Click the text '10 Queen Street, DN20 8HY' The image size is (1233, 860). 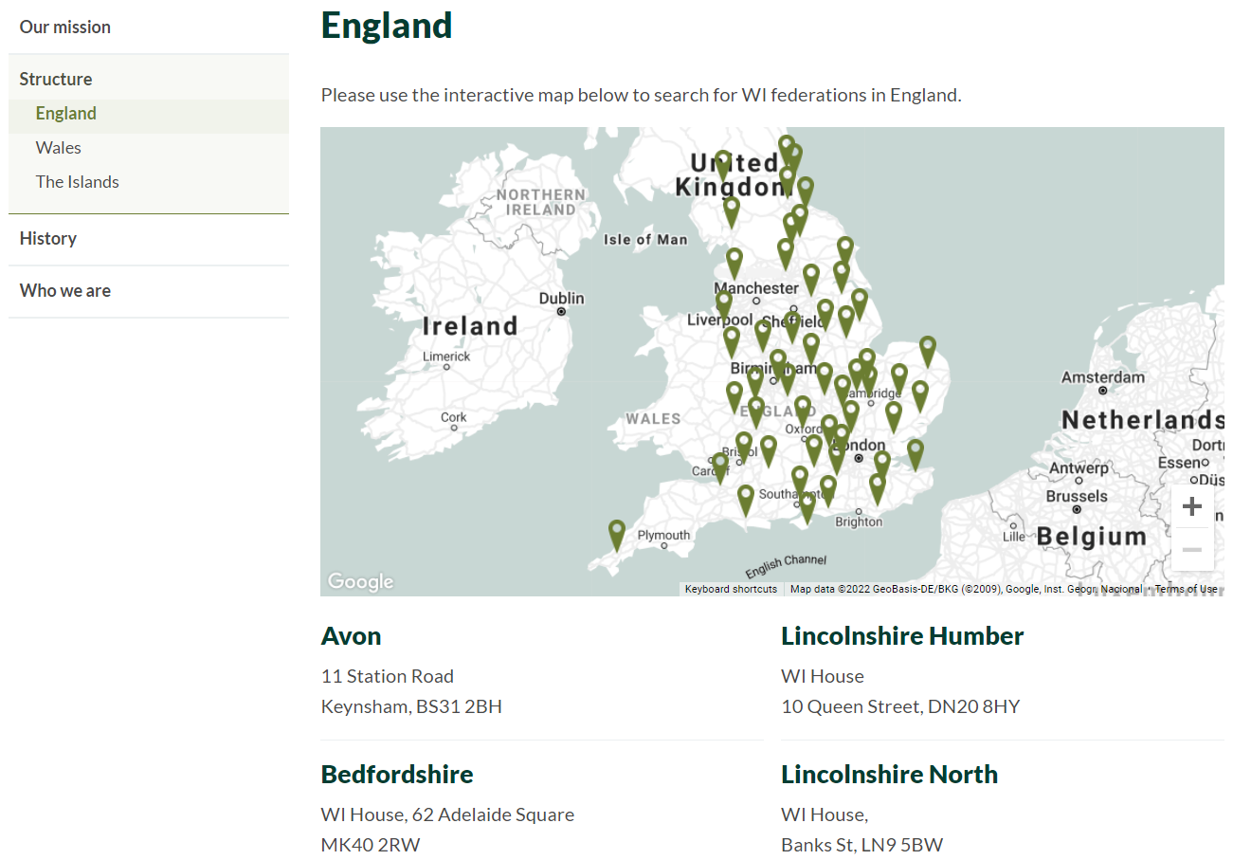tap(900, 706)
